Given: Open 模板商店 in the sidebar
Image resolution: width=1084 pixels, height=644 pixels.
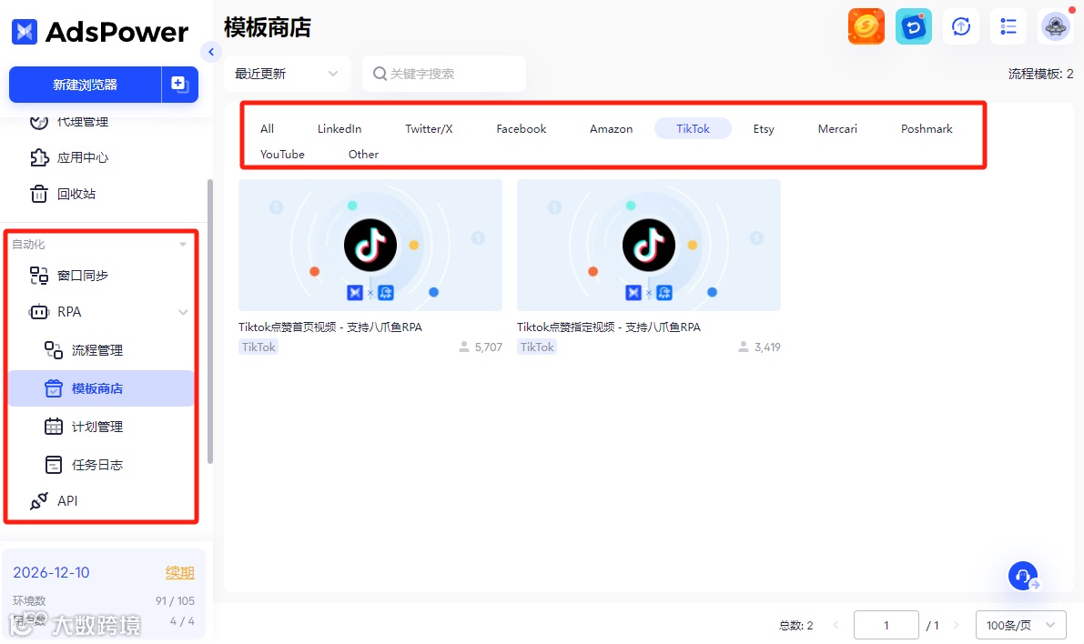Looking at the screenshot, I should point(101,388).
